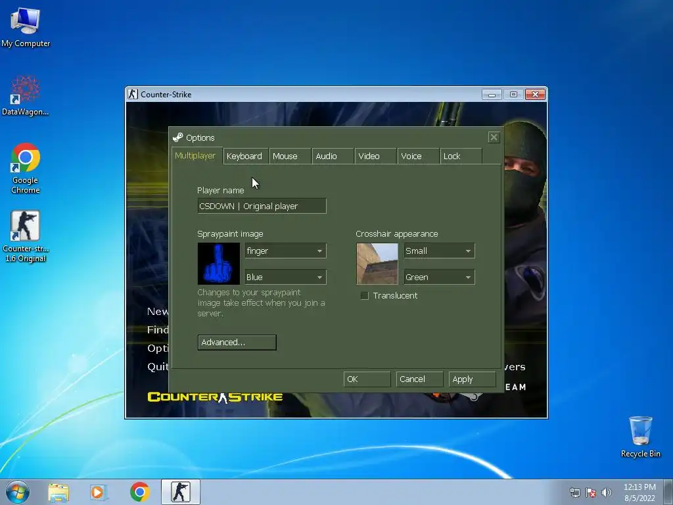This screenshot has height=505, width=673.
Task: Maximize the Counter-Strike window
Action: click(513, 94)
